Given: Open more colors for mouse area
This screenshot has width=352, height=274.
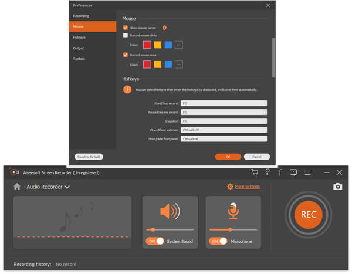Looking at the screenshot, I should click(x=179, y=65).
